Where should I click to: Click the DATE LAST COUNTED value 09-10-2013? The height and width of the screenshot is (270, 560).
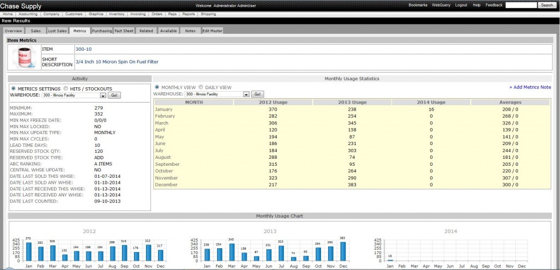tap(107, 201)
